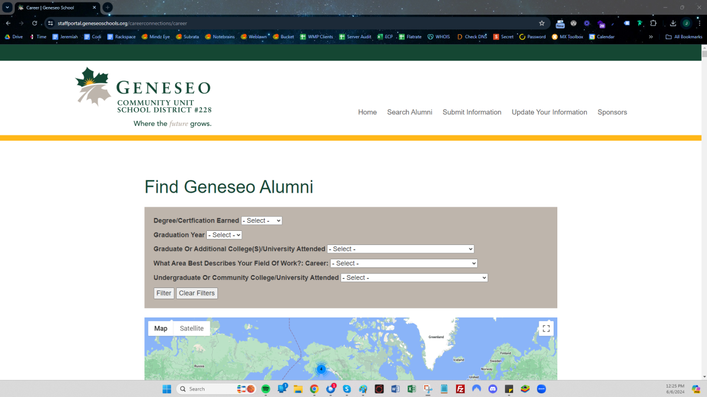
Task: Click the Windows taskbar Search box
Action: (205, 389)
